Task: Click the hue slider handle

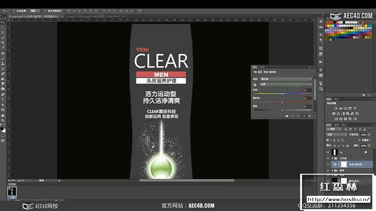Action: pos(282,94)
